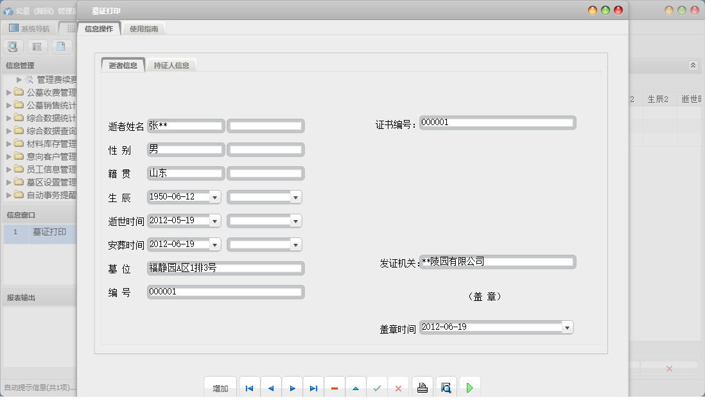This screenshot has width=705, height=401.
Task: Click the red minus delete record icon
Action: tap(335, 388)
